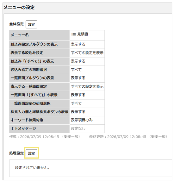
Task: Open the 設定 button beside 処理設定
Action: pyautogui.click(x=31, y=153)
